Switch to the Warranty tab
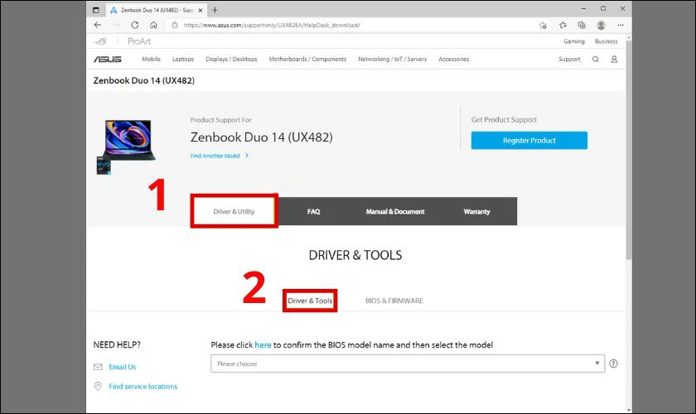Screen dimensions: 696x414 tap(476, 211)
